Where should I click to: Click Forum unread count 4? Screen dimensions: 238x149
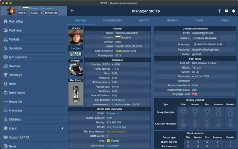pyautogui.click(x=62, y=128)
